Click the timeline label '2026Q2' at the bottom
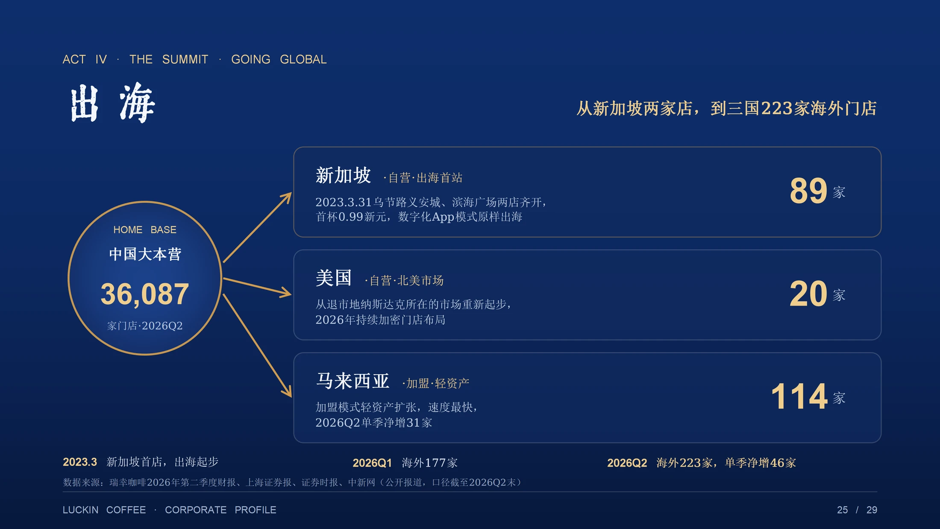The image size is (940, 529). [627, 463]
